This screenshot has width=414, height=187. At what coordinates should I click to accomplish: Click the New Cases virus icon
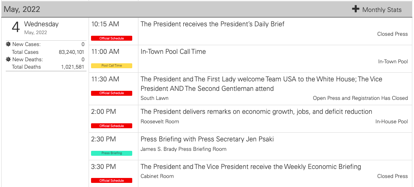click(8, 44)
